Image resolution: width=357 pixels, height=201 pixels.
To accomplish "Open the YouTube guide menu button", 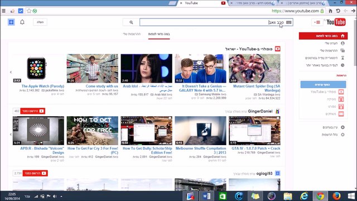I will click(317, 22).
